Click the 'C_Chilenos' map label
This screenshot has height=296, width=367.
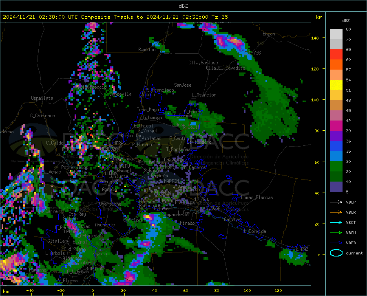(42, 116)
